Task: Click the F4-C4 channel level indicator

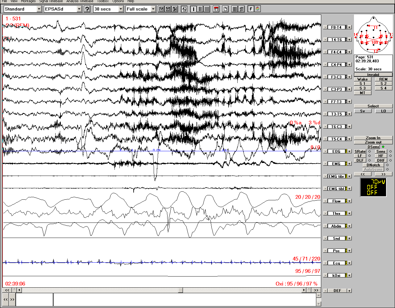Action: [x=346, y=52]
